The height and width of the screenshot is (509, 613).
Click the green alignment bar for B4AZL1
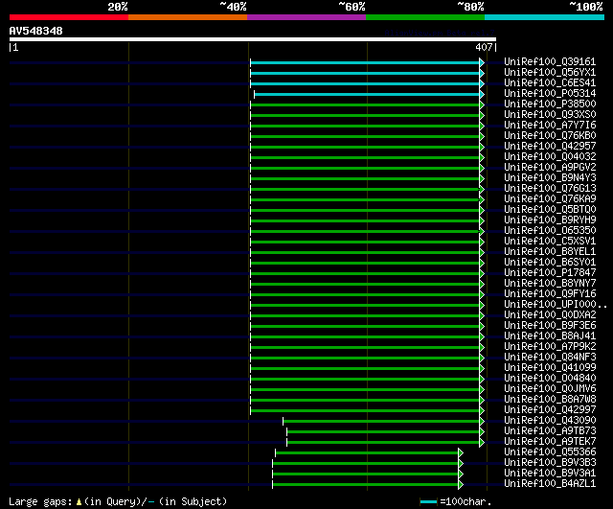[x=365, y=485]
